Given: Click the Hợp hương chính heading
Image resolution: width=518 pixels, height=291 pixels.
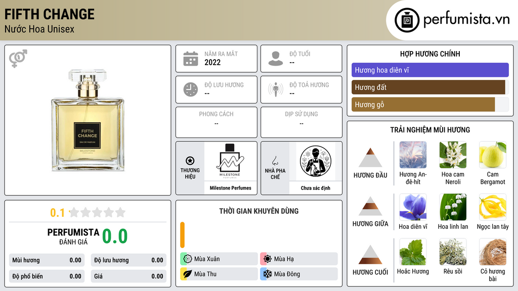Looking at the screenshot, I should (430, 54).
